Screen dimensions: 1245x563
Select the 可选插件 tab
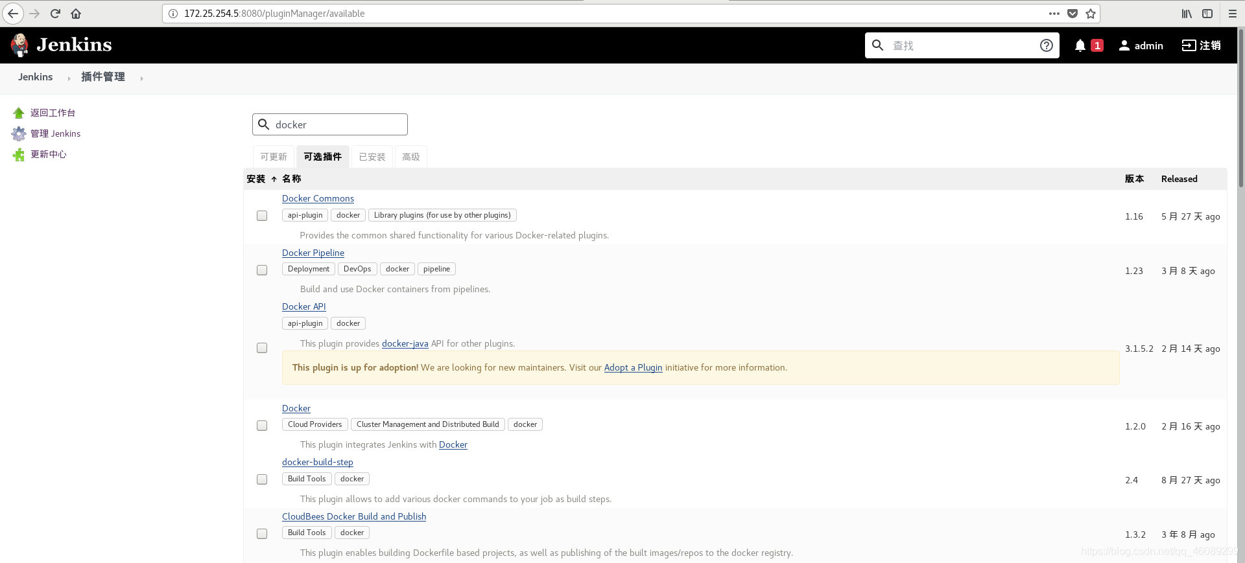323,157
